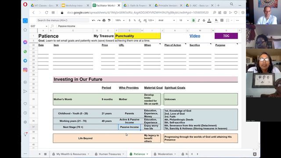281x158 pixels.
Task: Open the Arial font family dropdown
Action: click(x=166, y=21)
